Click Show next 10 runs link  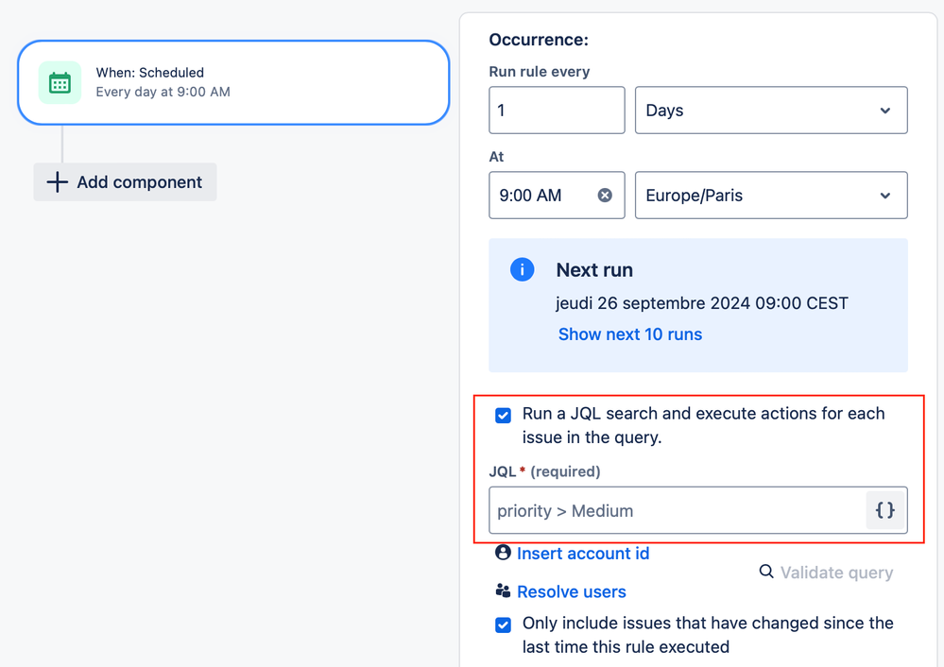(630, 334)
